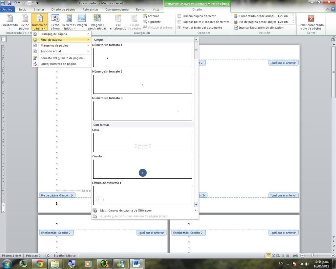Save document from quick access toolbar
Viewport: 336px width, 269px height.
(x=9, y=3)
